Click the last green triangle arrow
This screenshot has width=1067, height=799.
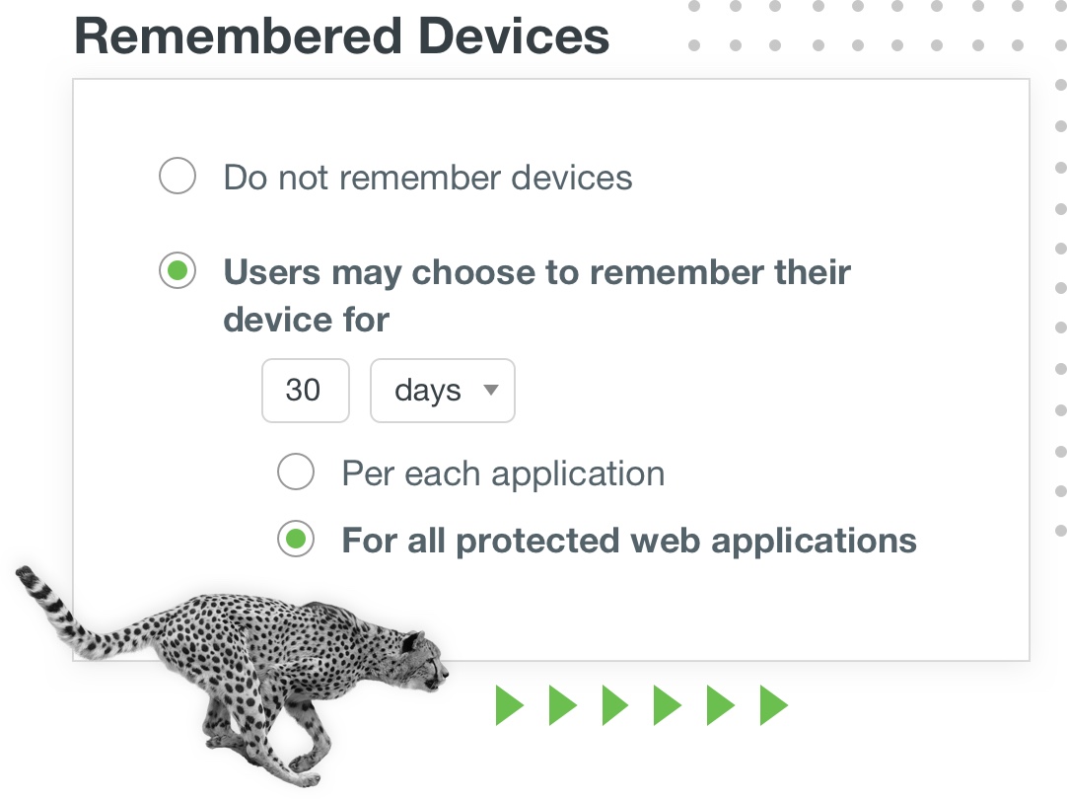coord(774,706)
